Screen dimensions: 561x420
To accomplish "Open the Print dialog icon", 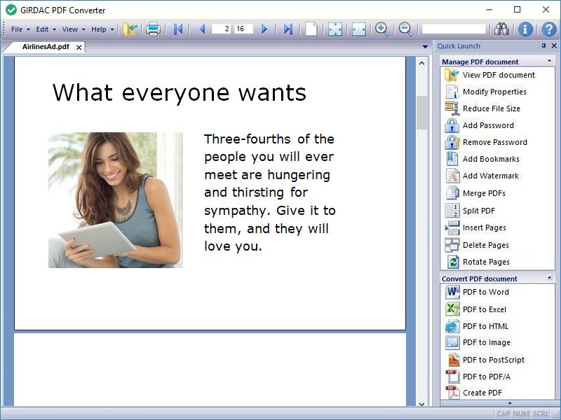I will click(x=153, y=29).
